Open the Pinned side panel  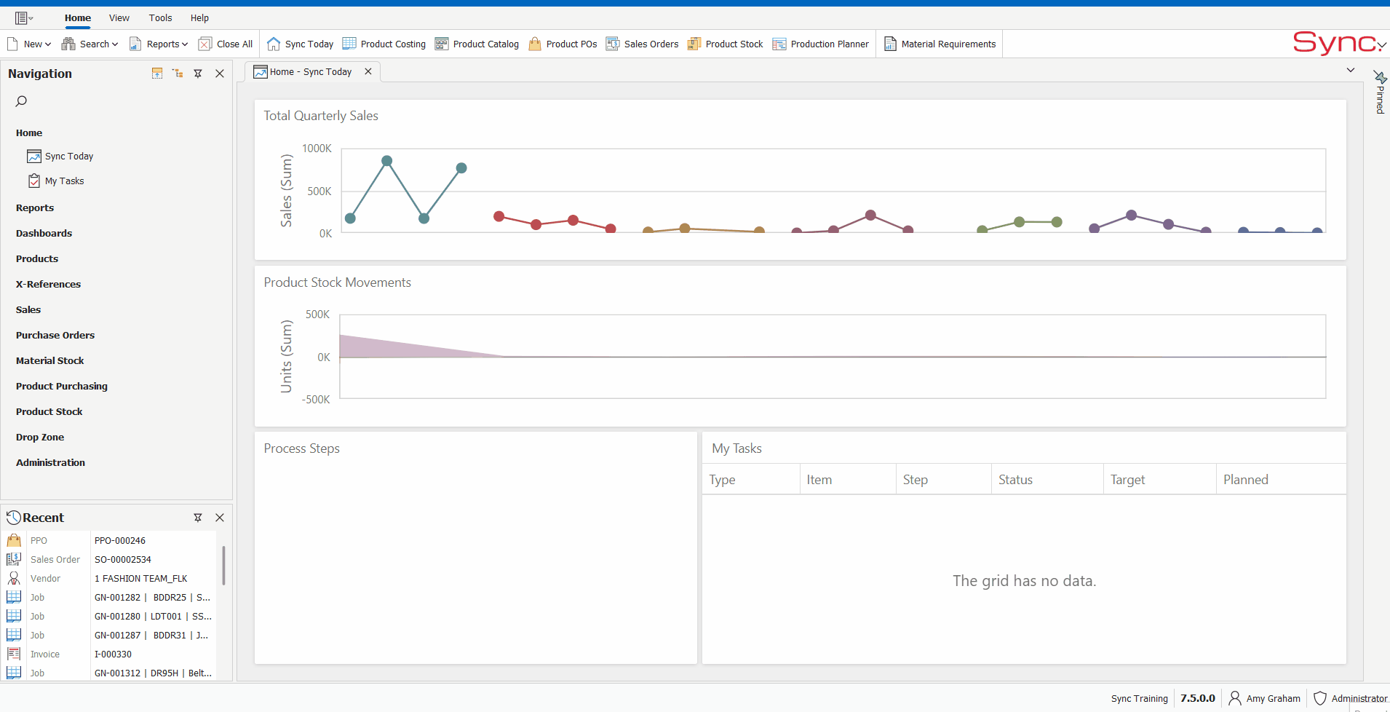click(1380, 92)
